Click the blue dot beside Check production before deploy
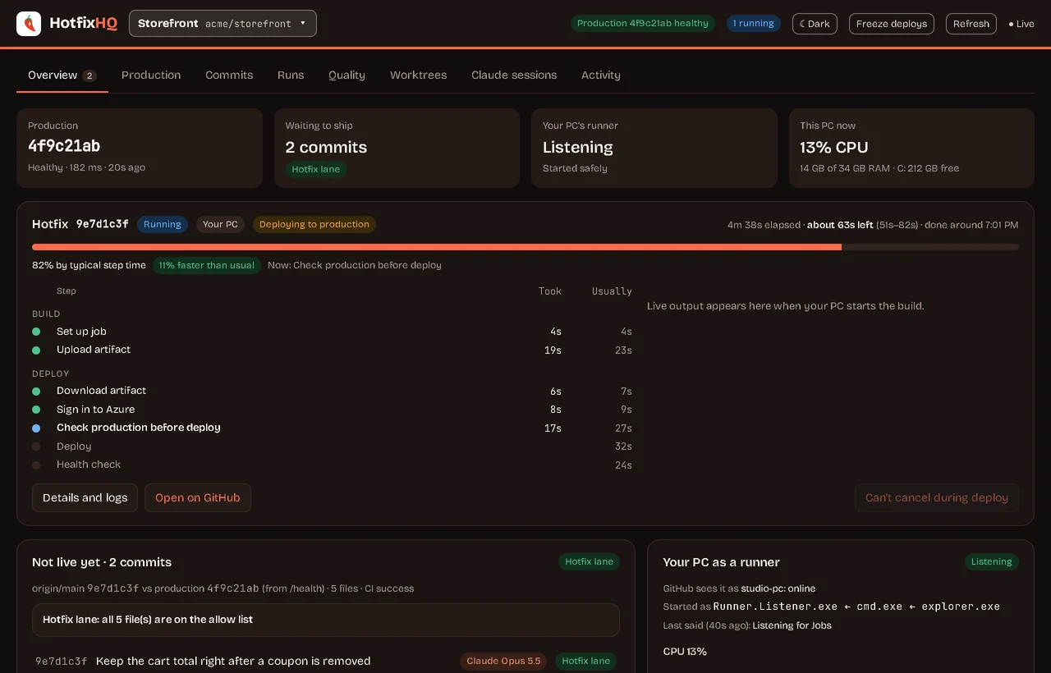The height and width of the screenshot is (673, 1051). tap(36, 428)
